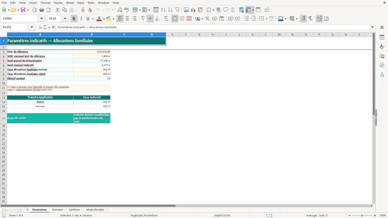388x218 pixels.
Task: Click Clear Direct Formatting icon
Action: pyautogui.click(x=90, y=10)
